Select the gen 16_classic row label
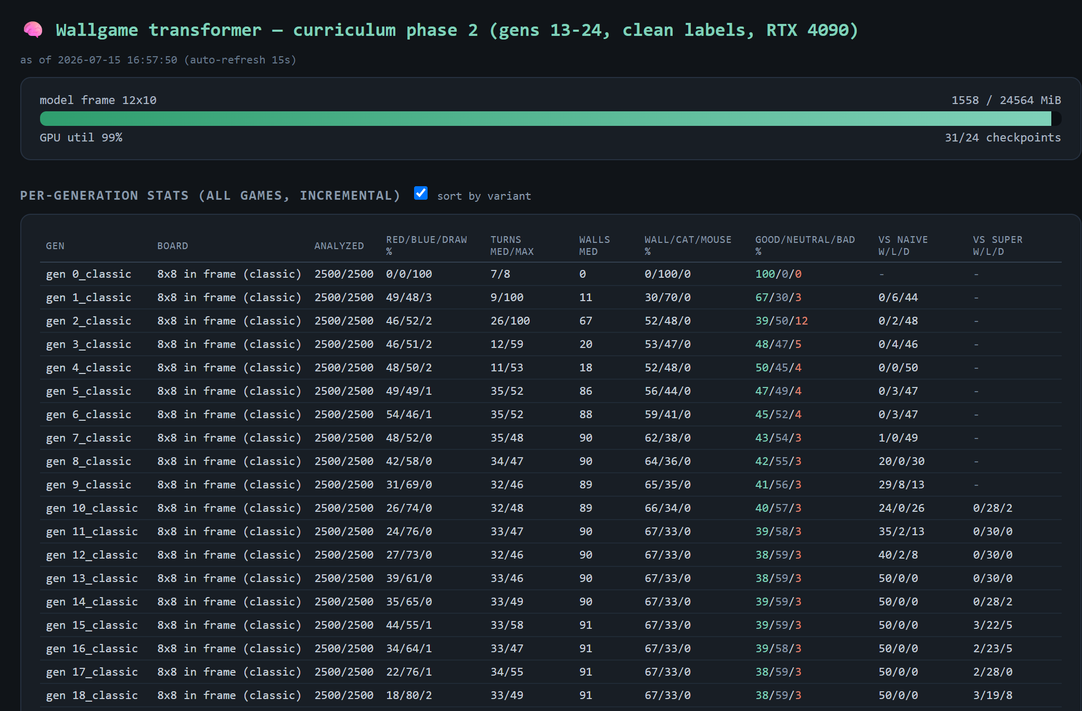The image size is (1082, 711). [x=92, y=649]
